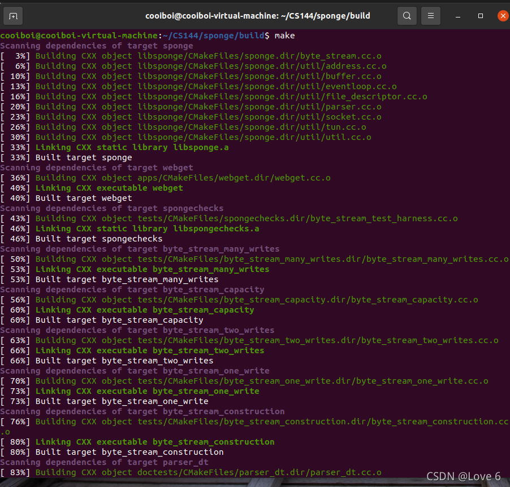
Task: Open a new terminal tab with the plus icon
Action: point(13,16)
